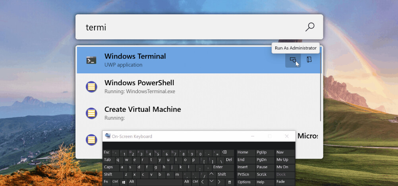Click the Backspace key on On-Screen Keyboard
398x186 pixels.
[228, 153]
